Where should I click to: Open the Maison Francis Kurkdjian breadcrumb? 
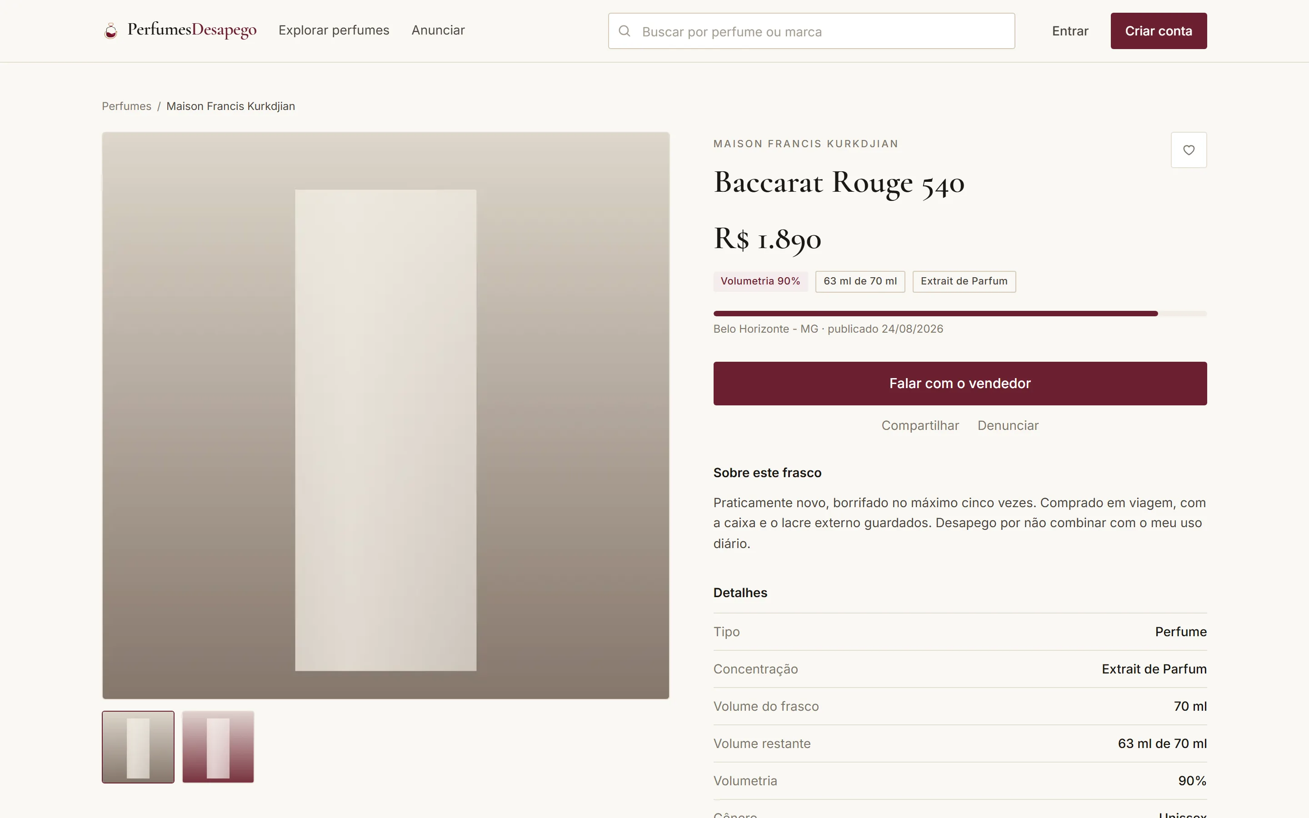point(230,106)
